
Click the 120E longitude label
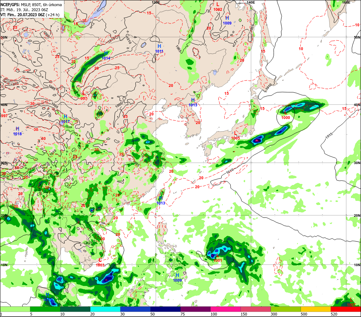coord(156,2)
